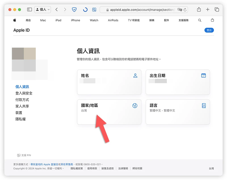Click the globe icon on the 國家/地區 card
Image resolution: width=227 pixels, height=180 pixels.
135,105
